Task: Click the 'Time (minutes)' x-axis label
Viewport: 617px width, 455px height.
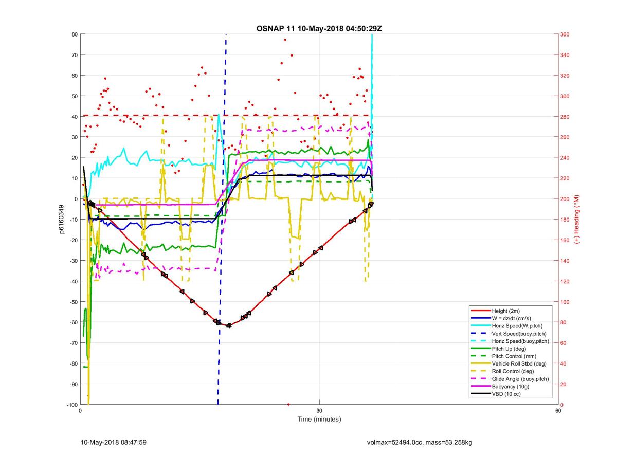Action: tap(319, 420)
